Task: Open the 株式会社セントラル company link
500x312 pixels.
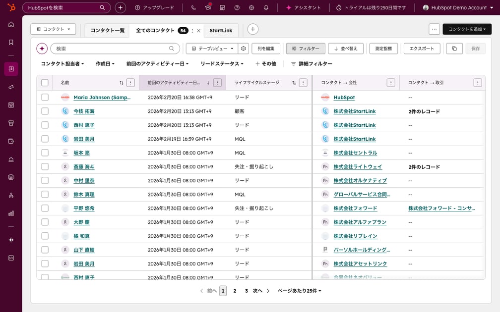Action: 354,153
